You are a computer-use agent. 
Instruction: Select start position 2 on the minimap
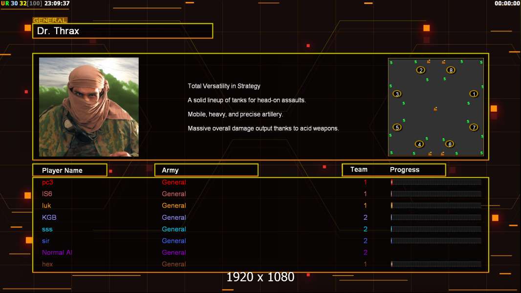tap(421, 70)
